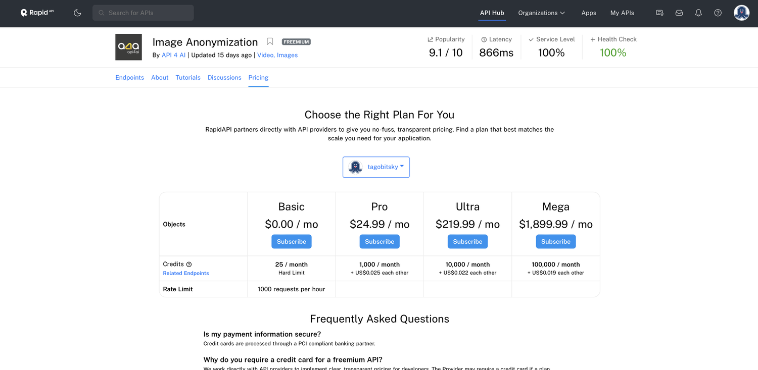The image size is (758, 370).
Task: Open notifications bell
Action: (x=698, y=13)
